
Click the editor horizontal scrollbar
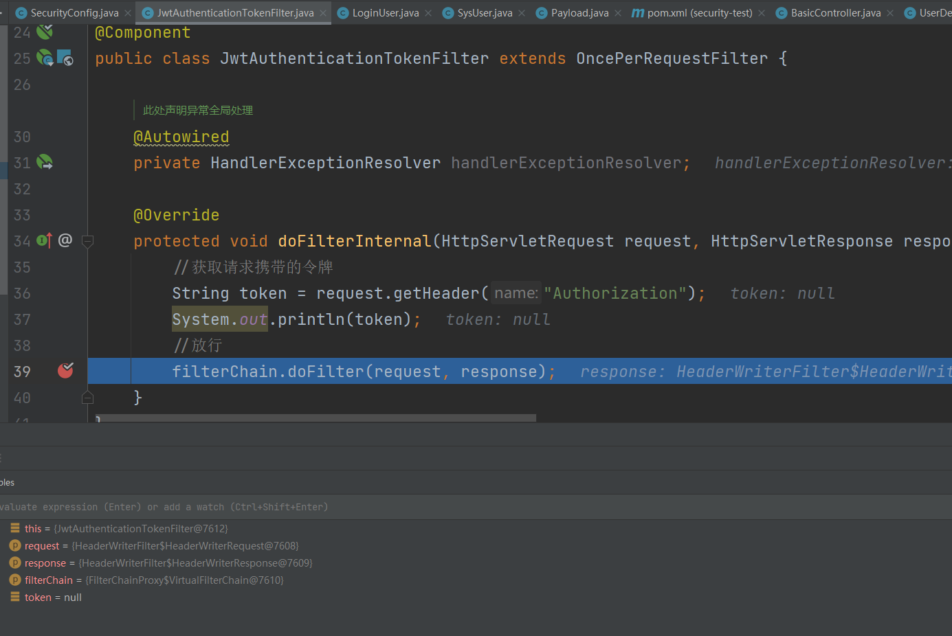coord(316,418)
